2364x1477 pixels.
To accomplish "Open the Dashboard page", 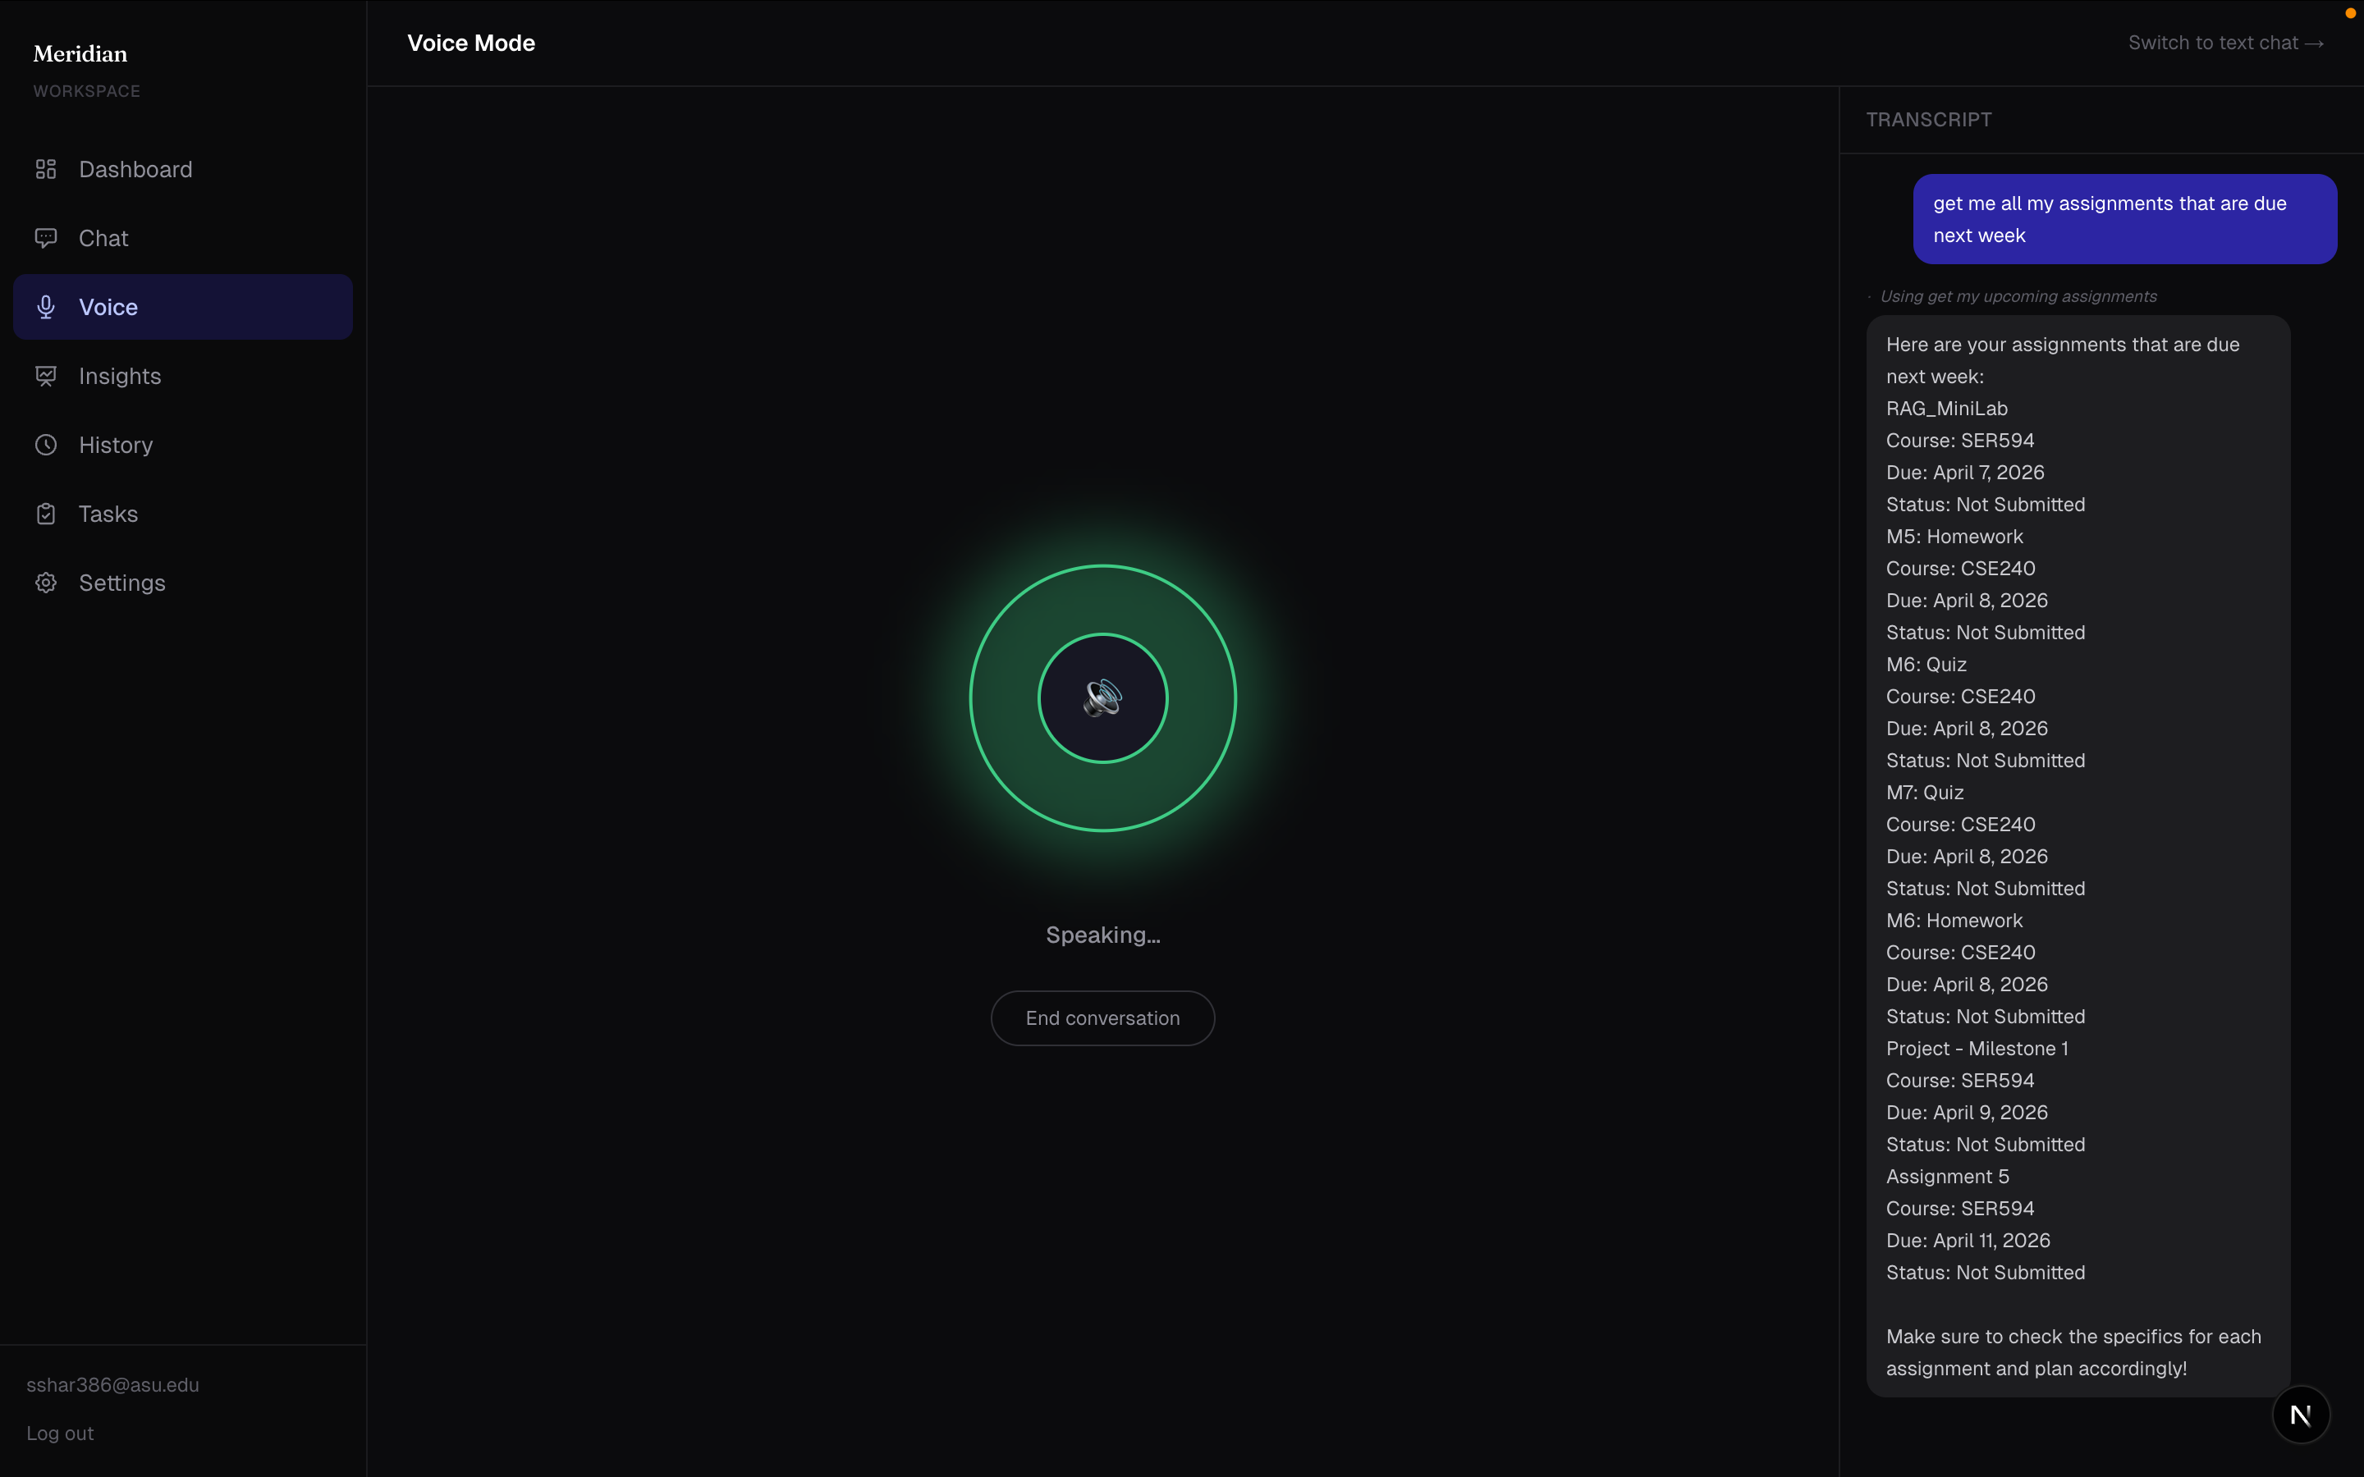I will [135, 169].
